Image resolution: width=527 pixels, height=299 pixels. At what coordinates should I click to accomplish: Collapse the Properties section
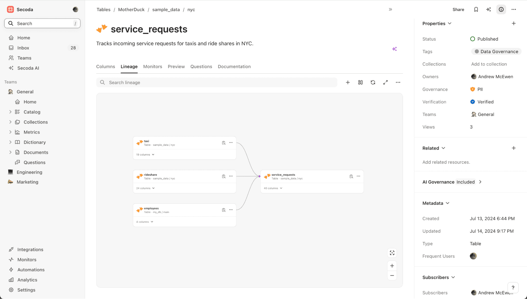point(437,23)
